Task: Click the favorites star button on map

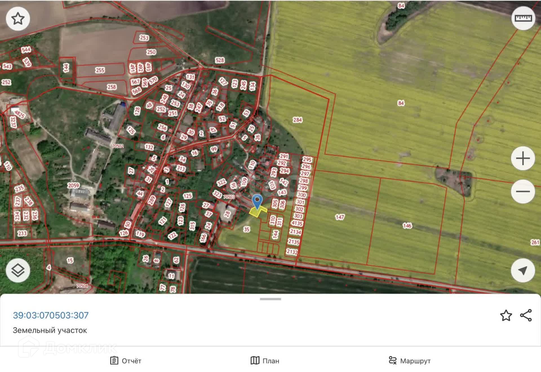Action: [18, 19]
